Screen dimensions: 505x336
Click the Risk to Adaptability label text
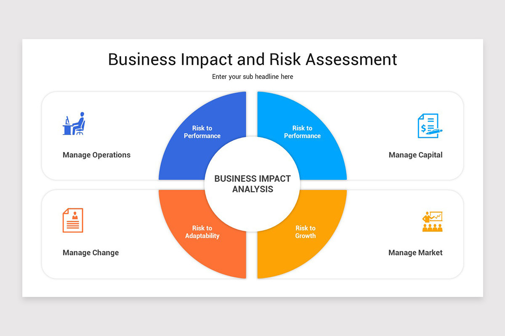coord(202,232)
